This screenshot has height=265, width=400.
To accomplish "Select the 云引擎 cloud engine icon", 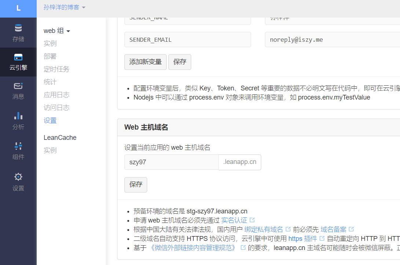I will pyautogui.click(x=18, y=57).
